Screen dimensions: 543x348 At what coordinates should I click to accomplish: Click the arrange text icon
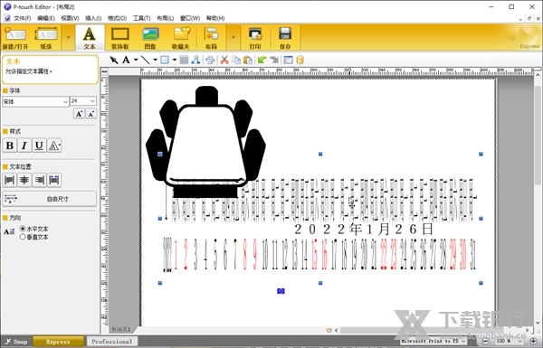(x=195, y=60)
